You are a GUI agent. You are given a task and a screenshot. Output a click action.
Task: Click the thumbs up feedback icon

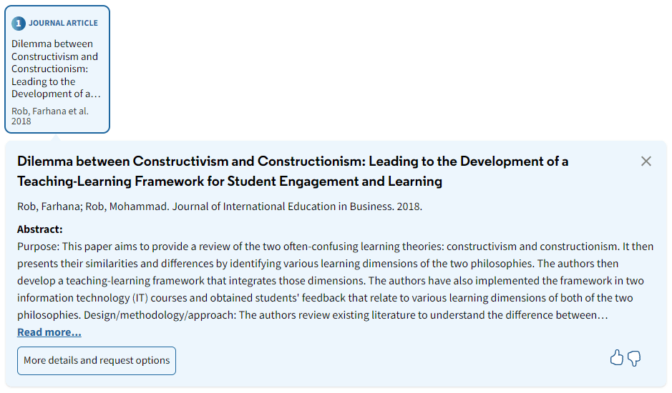(617, 358)
